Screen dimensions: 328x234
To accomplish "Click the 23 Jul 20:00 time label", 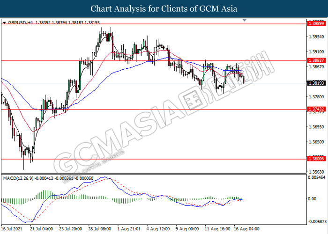I will pyautogui.click(x=70, y=229).
